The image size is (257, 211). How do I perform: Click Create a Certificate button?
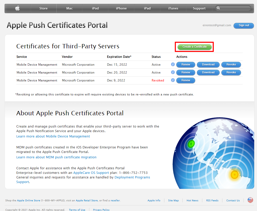(195, 47)
